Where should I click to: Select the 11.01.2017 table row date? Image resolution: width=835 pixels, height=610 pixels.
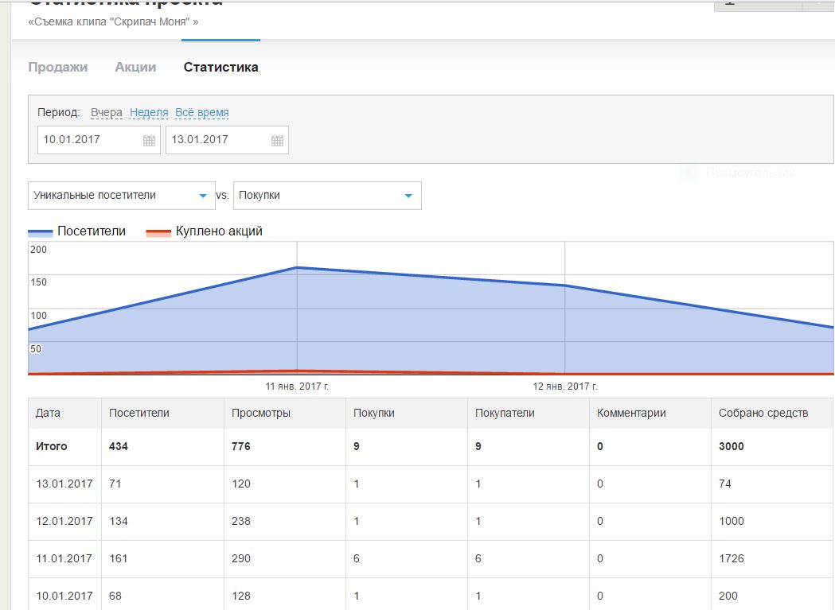point(64,559)
